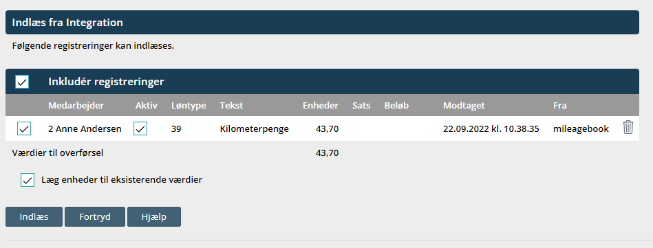The image size is (653, 248).
Task: Select the 43,70 units value in row
Action: 328,129
